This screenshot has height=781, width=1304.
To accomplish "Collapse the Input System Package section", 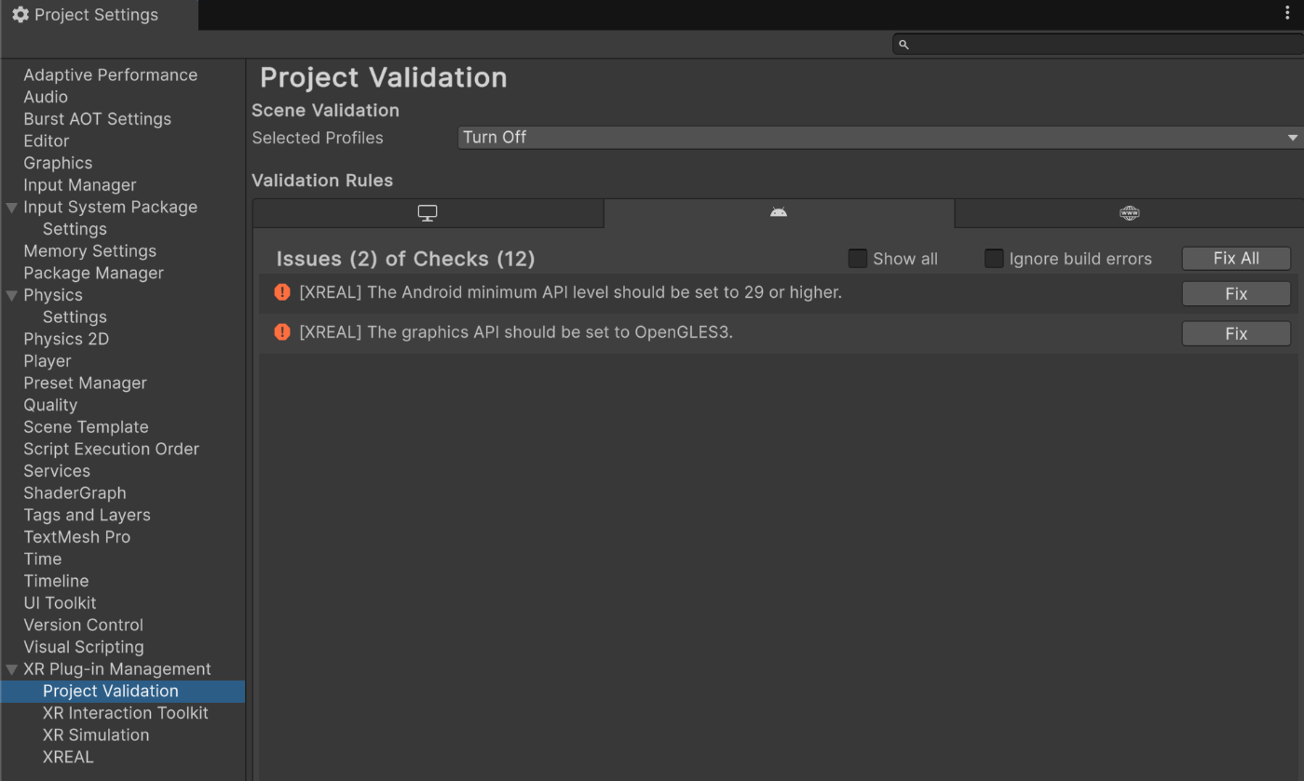I will [11, 207].
